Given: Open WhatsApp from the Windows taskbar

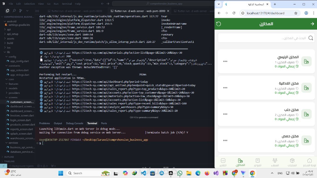Looking at the screenshot, I should (x=180, y=173).
